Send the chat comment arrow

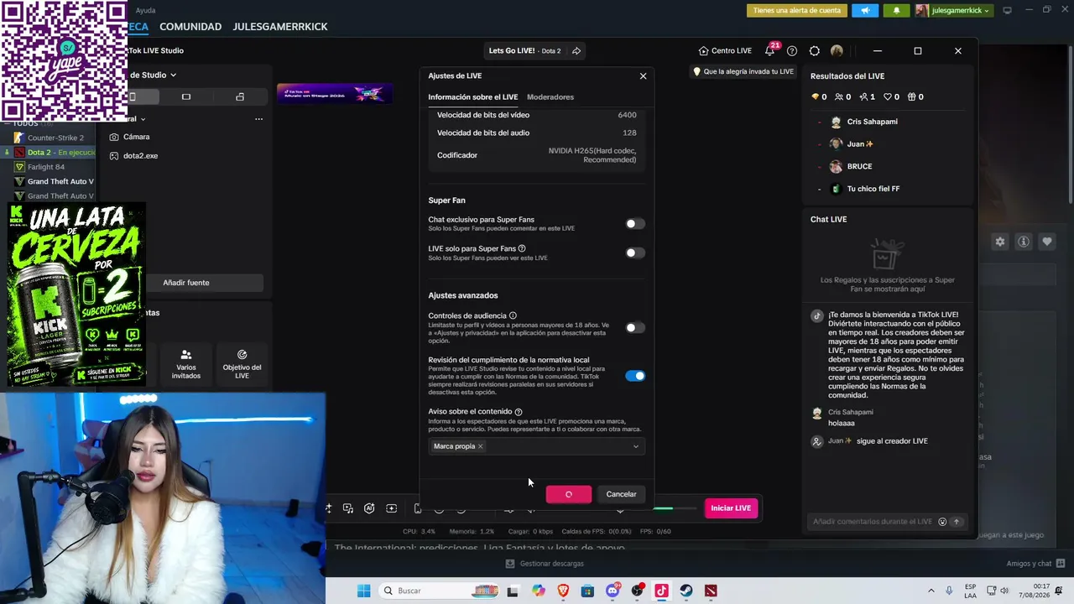point(956,522)
